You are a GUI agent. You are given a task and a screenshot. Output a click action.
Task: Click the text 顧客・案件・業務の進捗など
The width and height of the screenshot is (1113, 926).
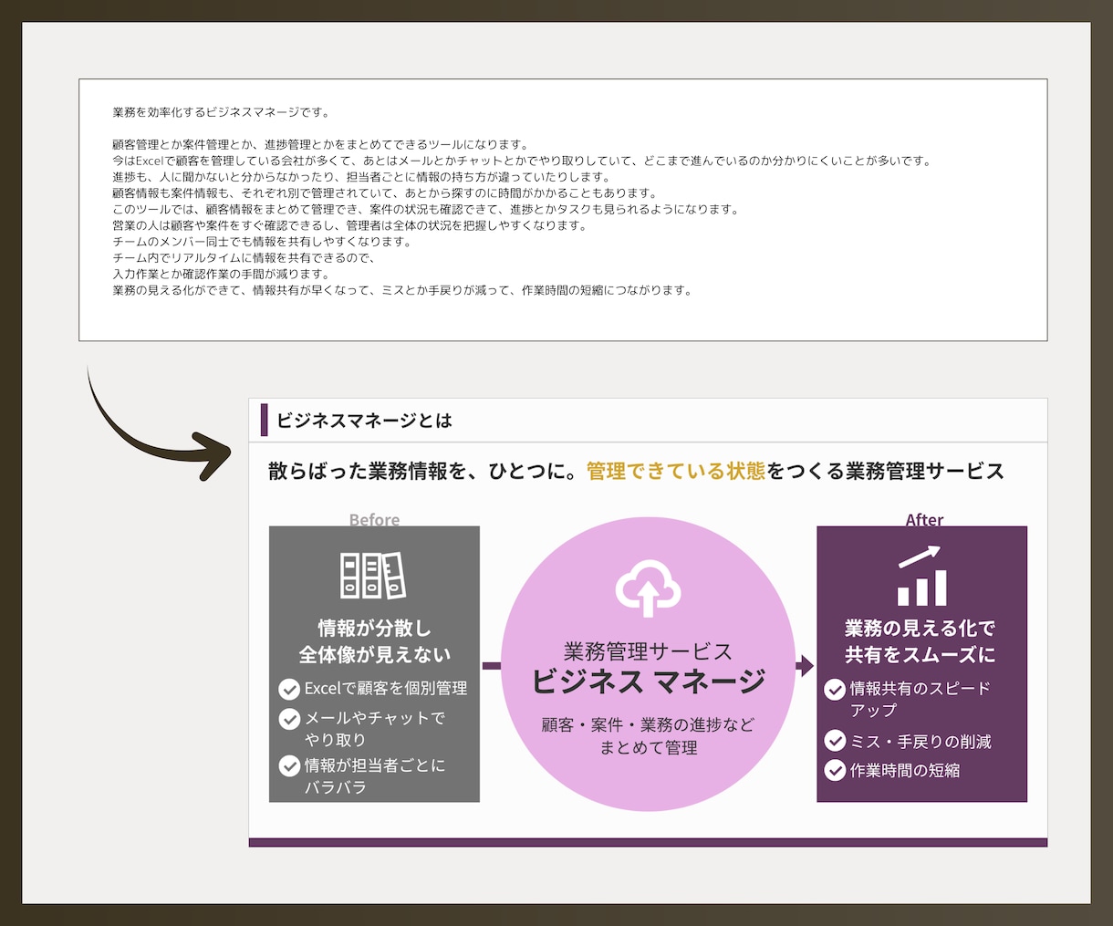[648, 725]
